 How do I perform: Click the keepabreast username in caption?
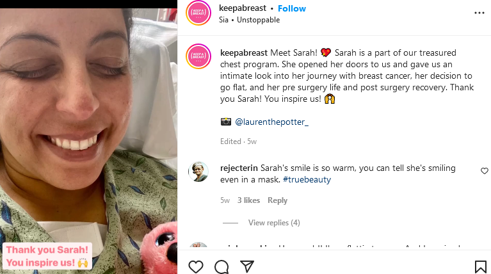[x=243, y=52]
